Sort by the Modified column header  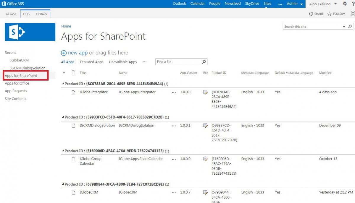pyautogui.click(x=325, y=73)
